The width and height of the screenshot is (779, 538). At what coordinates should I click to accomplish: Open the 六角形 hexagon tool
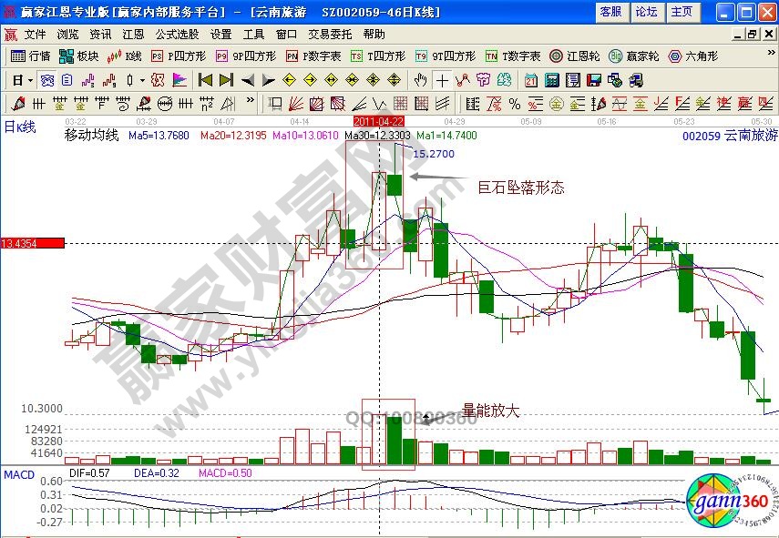(693, 56)
